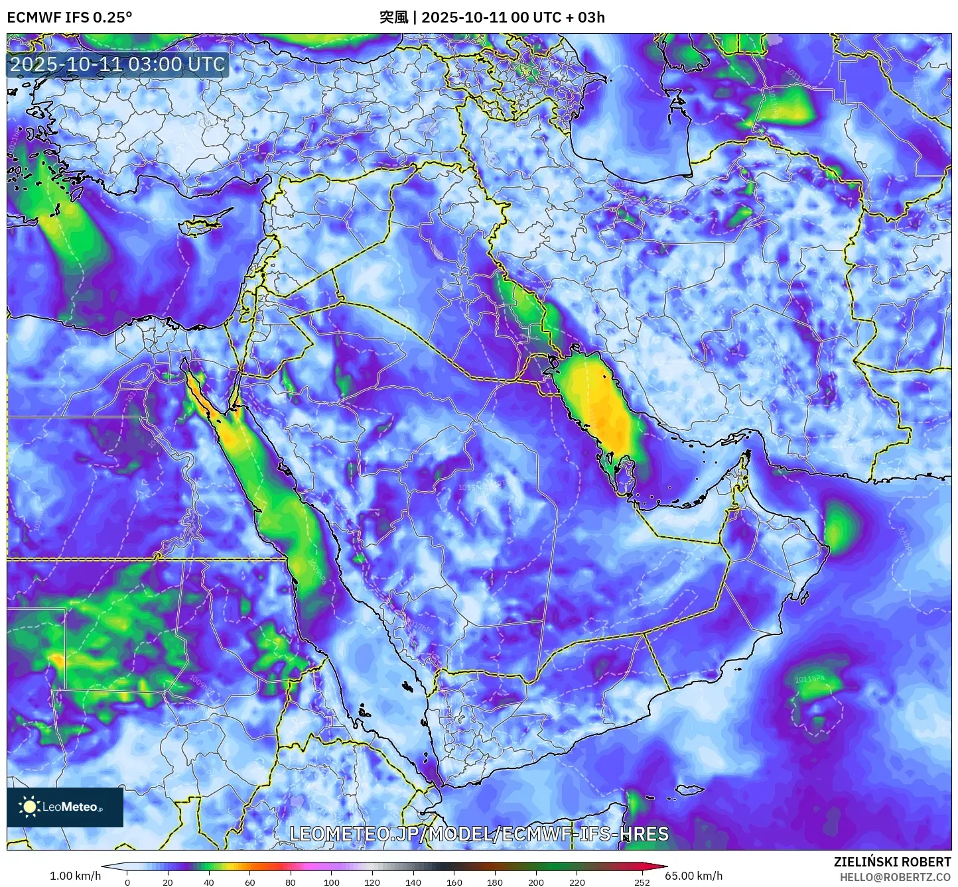Click the 65.00 km/h maximum value label
This screenshot has height=887, width=958.
tap(693, 876)
